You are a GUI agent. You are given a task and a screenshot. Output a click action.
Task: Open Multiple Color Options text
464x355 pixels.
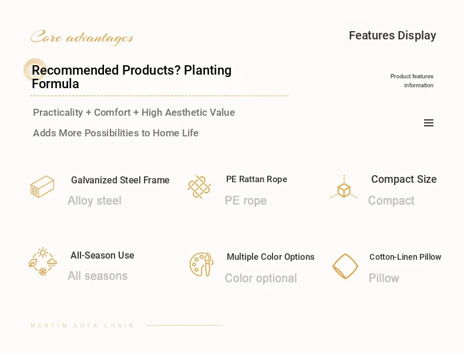pyautogui.click(x=270, y=257)
